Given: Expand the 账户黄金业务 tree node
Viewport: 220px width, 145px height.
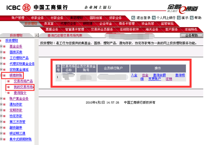Looking at the screenshot, I should coord(1,98).
